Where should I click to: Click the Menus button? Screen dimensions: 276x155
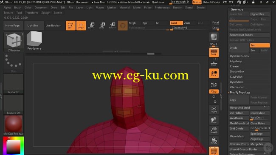(197, 2)
